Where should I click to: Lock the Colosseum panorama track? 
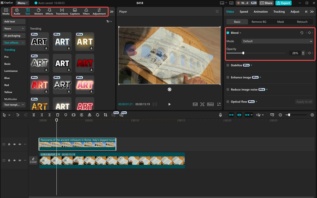(9, 144)
